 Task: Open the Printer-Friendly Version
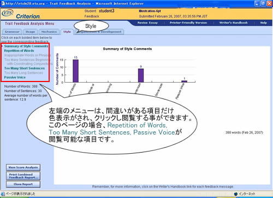click(188, 23)
